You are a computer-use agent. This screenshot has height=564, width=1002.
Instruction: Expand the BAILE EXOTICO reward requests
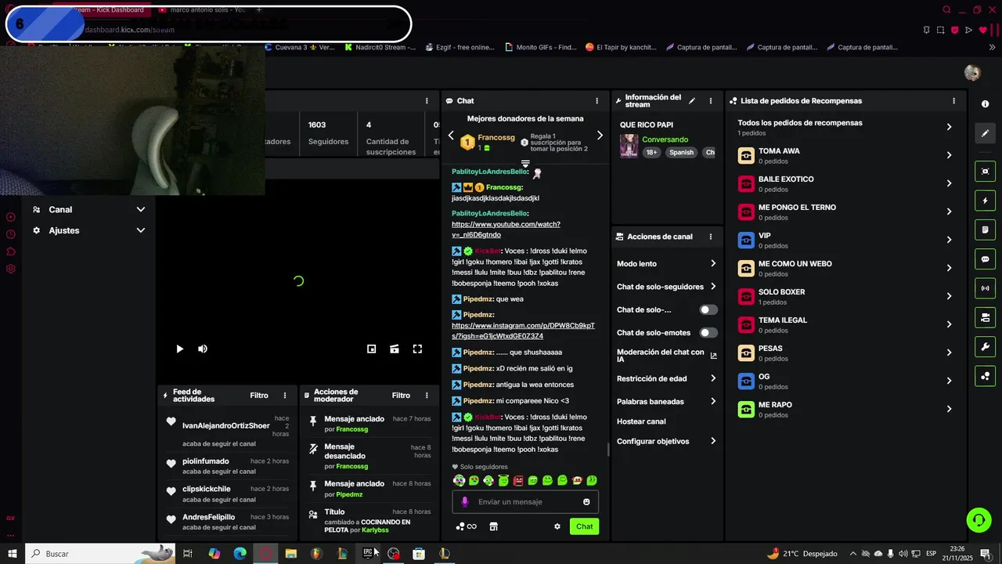tap(845, 183)
